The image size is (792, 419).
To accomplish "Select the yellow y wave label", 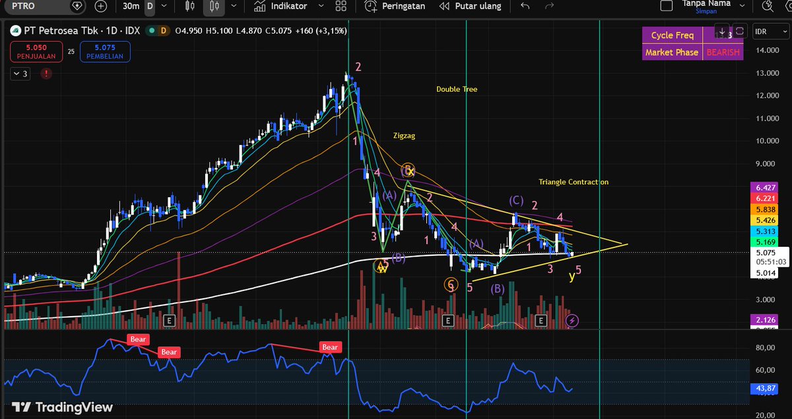I will coord(572,276).
